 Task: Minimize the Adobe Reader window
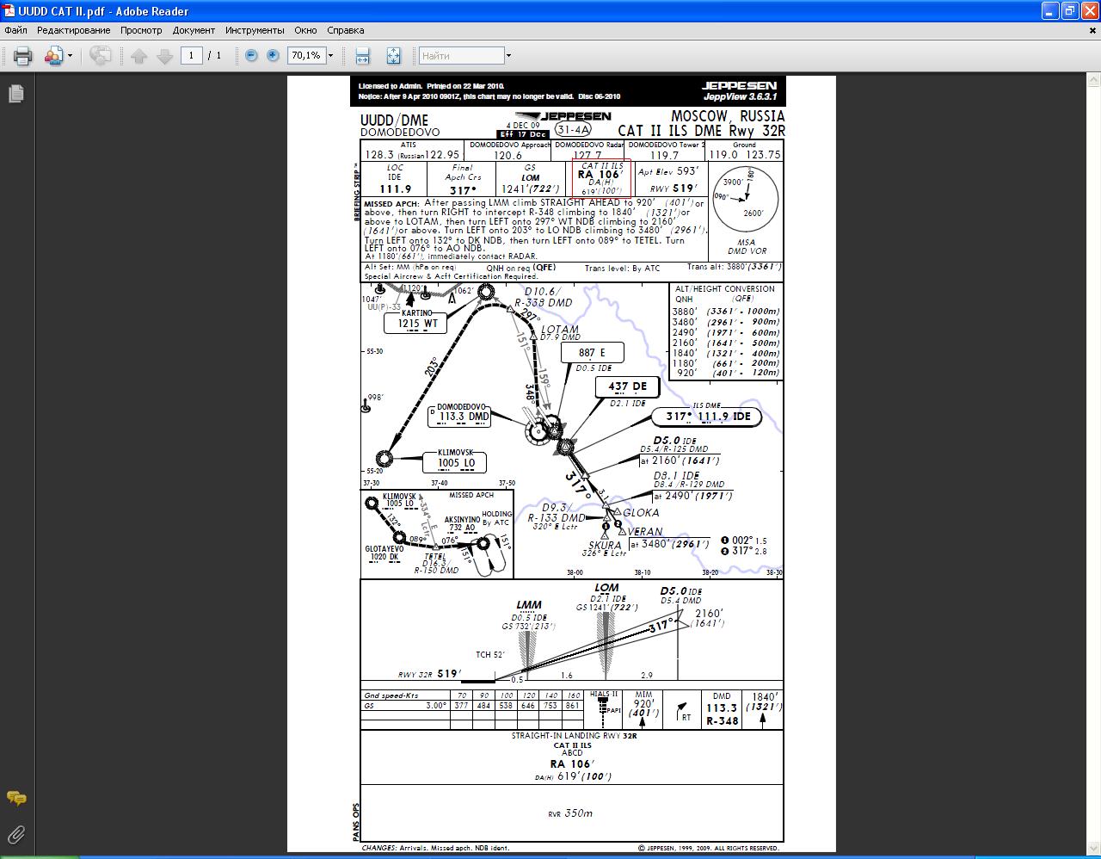point(1049,10)
